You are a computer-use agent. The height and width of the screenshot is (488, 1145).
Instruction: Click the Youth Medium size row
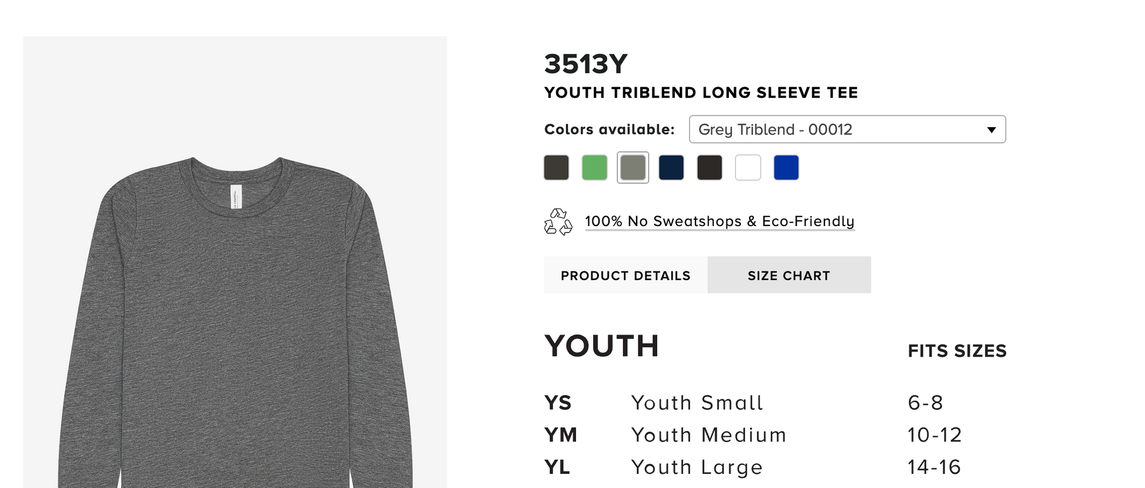[775, 435]
